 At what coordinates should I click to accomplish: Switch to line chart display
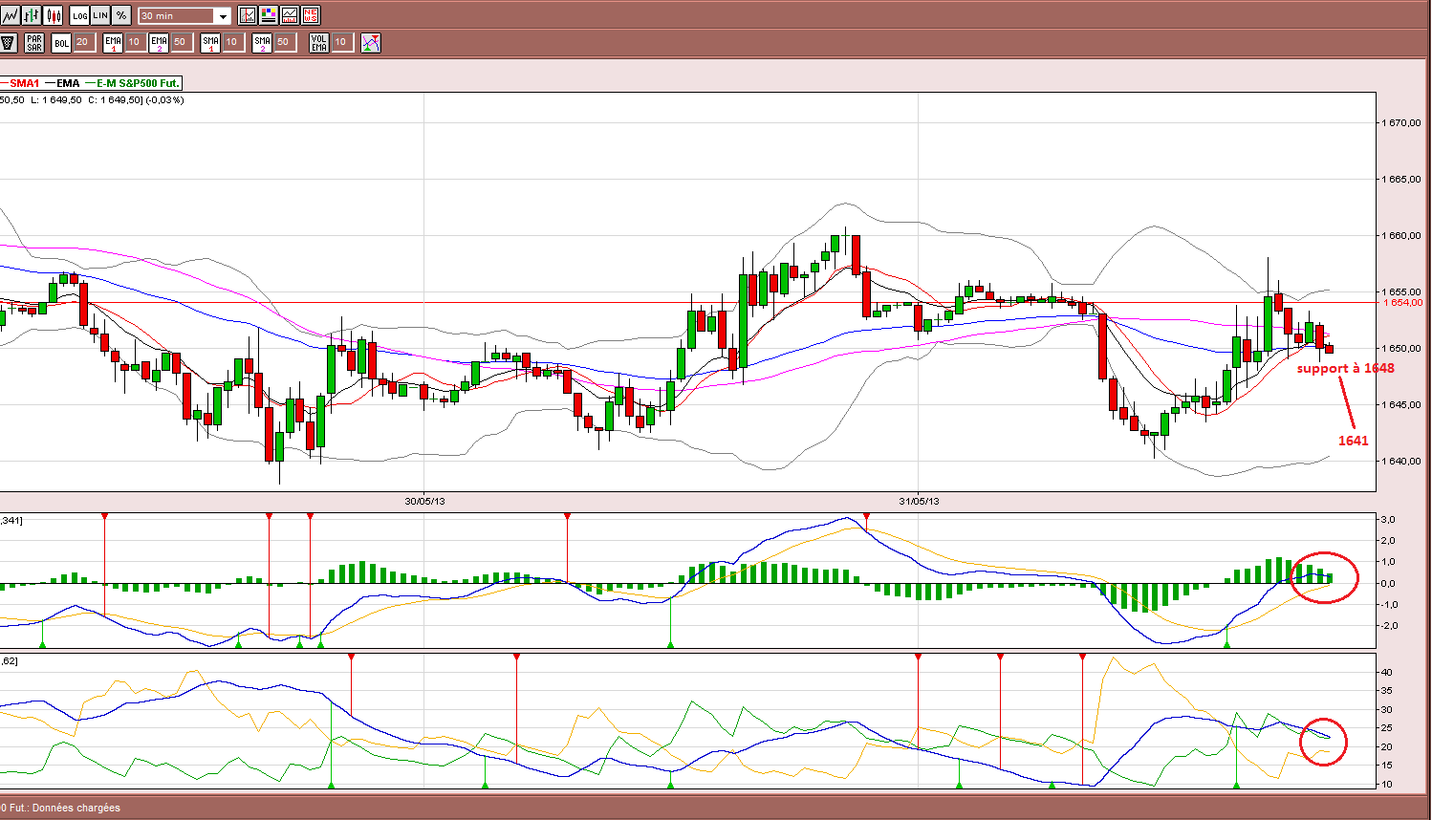10,15
